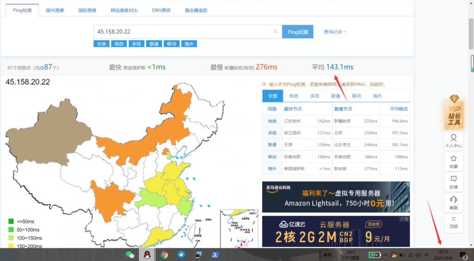Open the remote desktop monitor taskbar icon

click(x=198, y=255)
